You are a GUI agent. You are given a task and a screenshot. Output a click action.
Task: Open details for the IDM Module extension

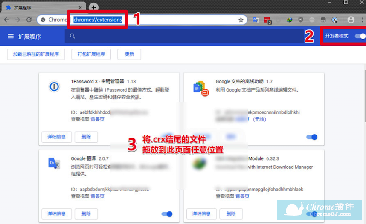(x=201, y=214)
